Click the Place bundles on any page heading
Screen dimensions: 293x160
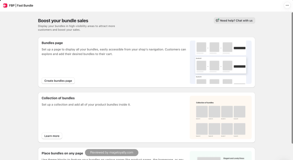click(x=62, y=153)
